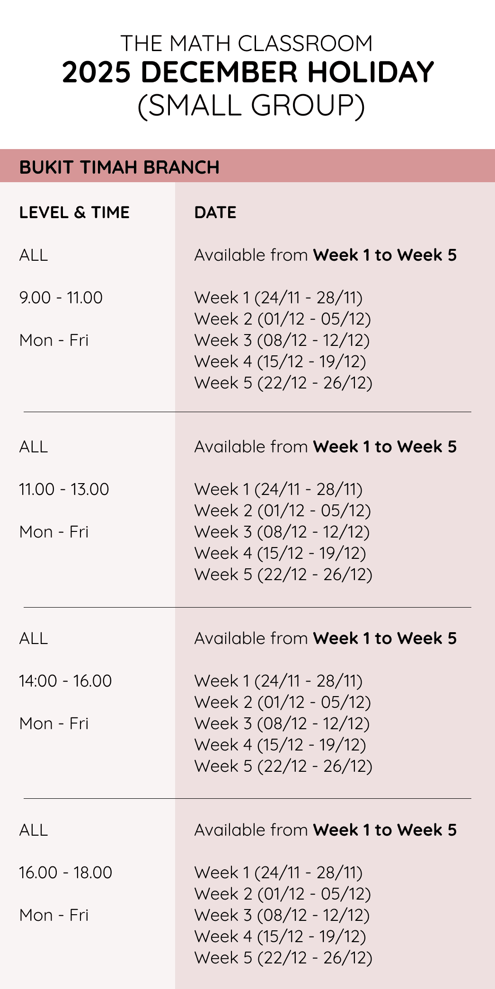The width and height of the screenshot is (495, 989).
Task: Select the 14:00 - 16.00 time slot
Action: (65, 681)
